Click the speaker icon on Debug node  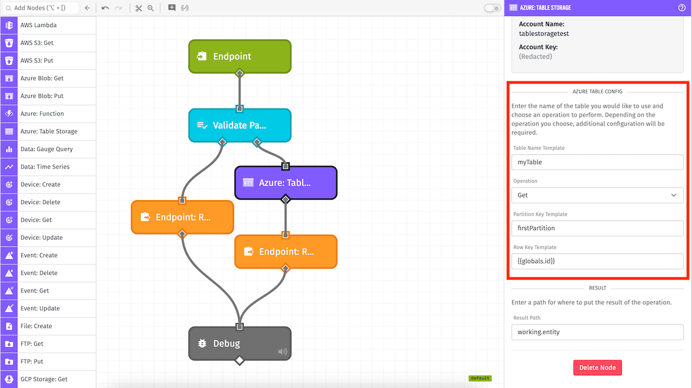coord(282,352)
